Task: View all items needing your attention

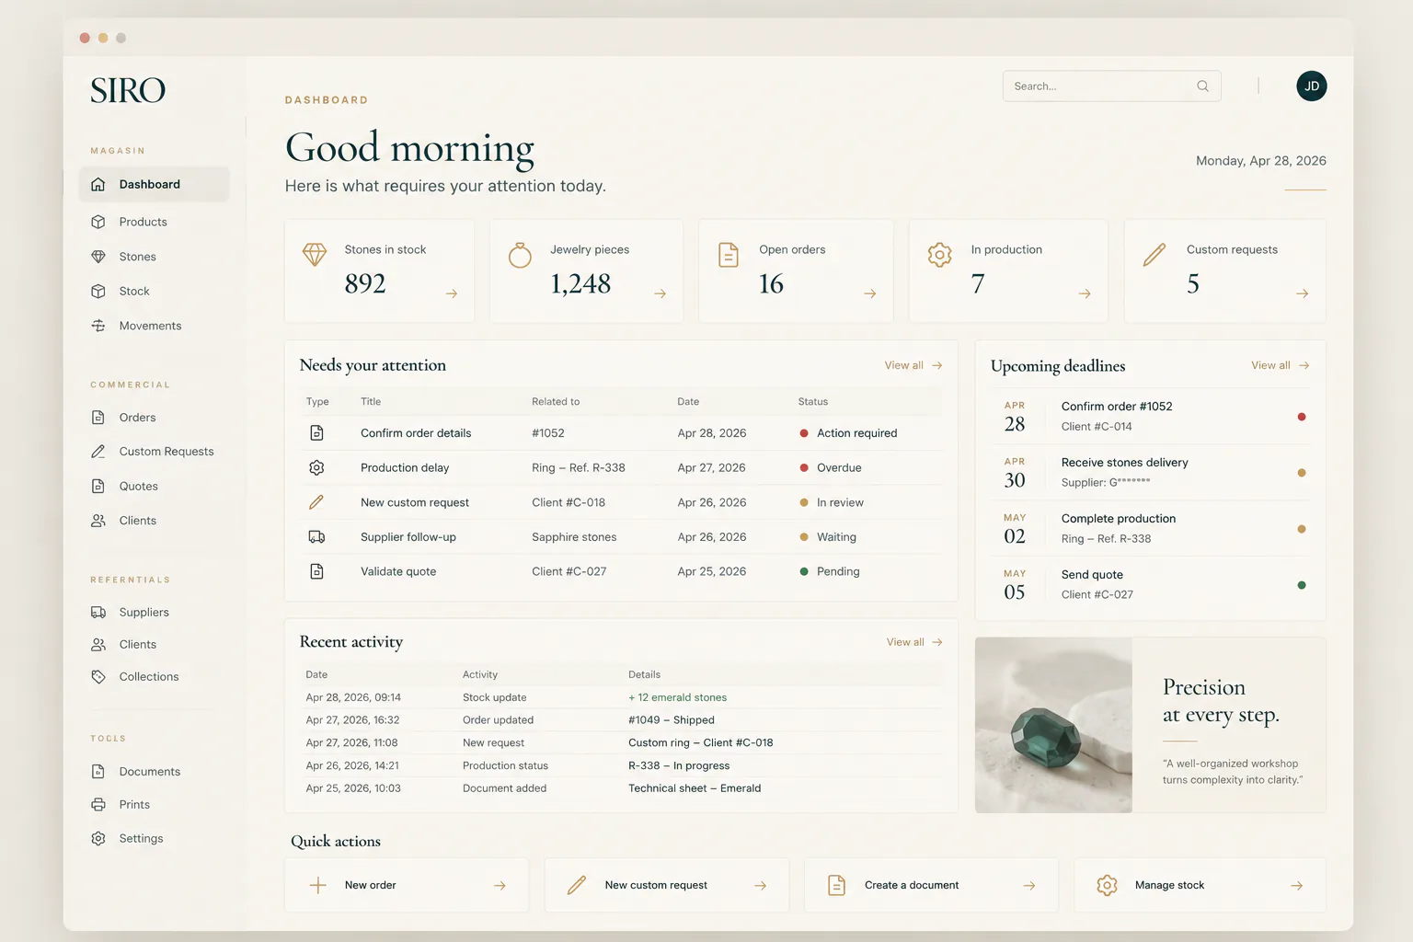Action: tap(913, 365)
